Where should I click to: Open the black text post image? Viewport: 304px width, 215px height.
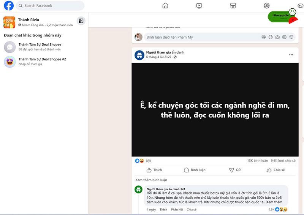coord(215,109)
